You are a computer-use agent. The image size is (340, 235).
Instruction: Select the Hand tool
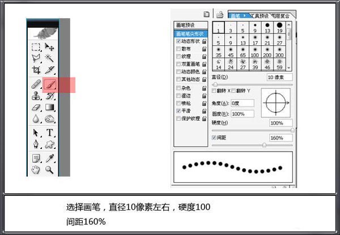pyautogui.click(x=36, y=169)
